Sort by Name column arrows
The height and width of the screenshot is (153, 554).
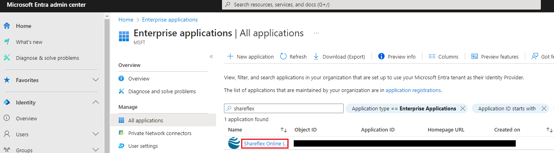[284, 130]
